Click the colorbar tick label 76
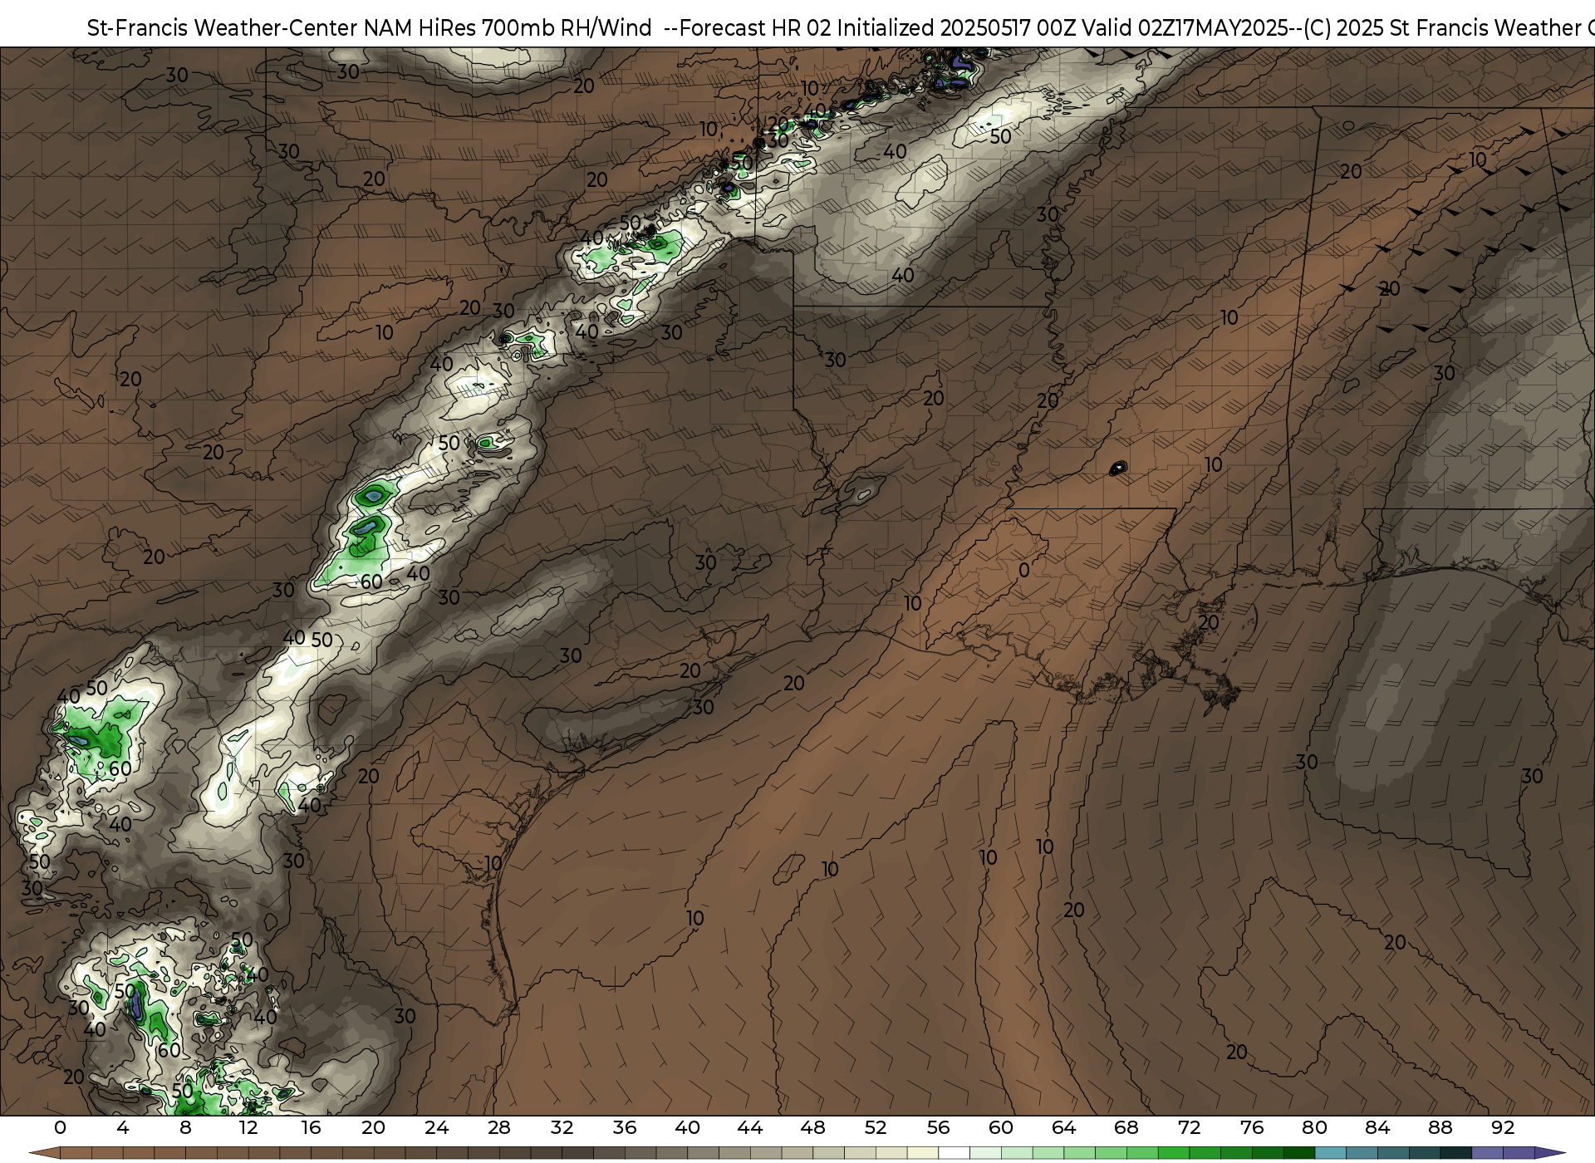 [1252, 1127]
